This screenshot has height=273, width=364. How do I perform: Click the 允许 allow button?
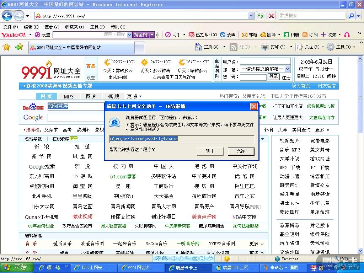[241, 151]
